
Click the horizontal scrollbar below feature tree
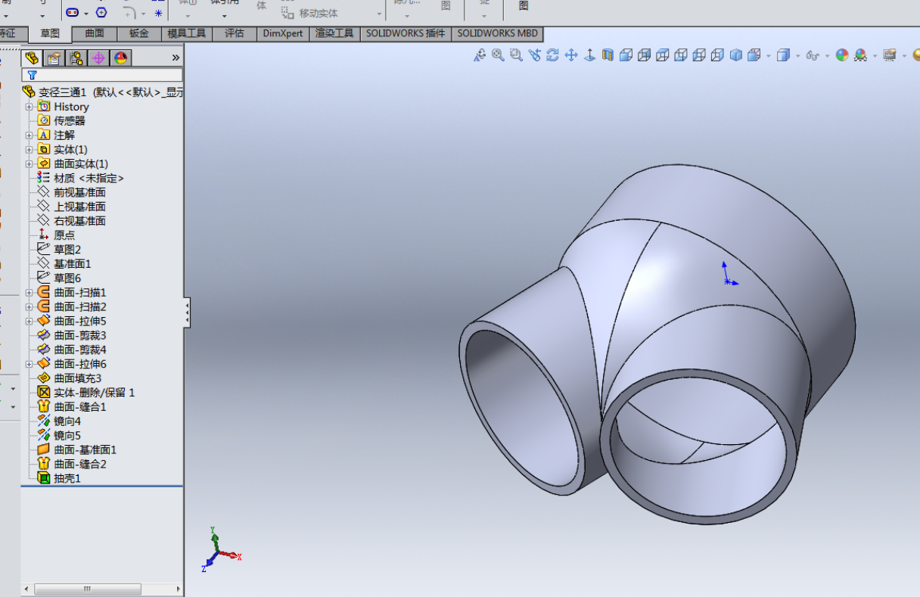87,588
